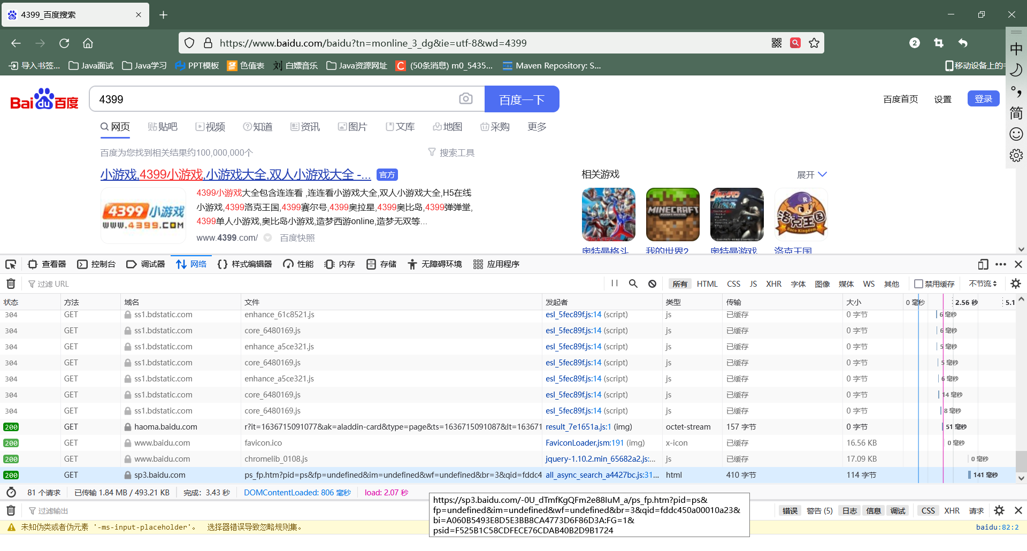Viewport: 1027px width, 551px height.
Task: Toggle the WS request filter
Action: (x=869, y=284)
